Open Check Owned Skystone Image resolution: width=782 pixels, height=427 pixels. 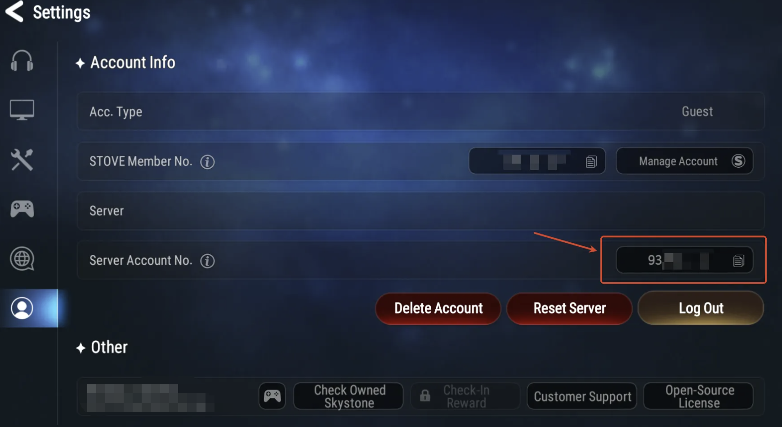coord(349,396)
